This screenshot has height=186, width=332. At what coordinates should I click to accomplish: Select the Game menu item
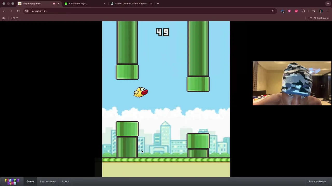(30, 182)
